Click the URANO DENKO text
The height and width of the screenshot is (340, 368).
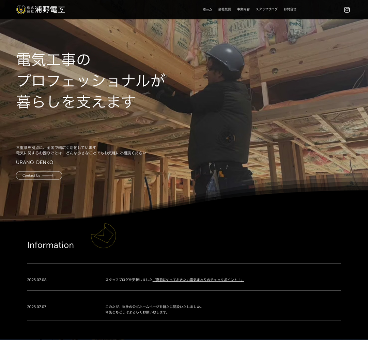(35, 162)
